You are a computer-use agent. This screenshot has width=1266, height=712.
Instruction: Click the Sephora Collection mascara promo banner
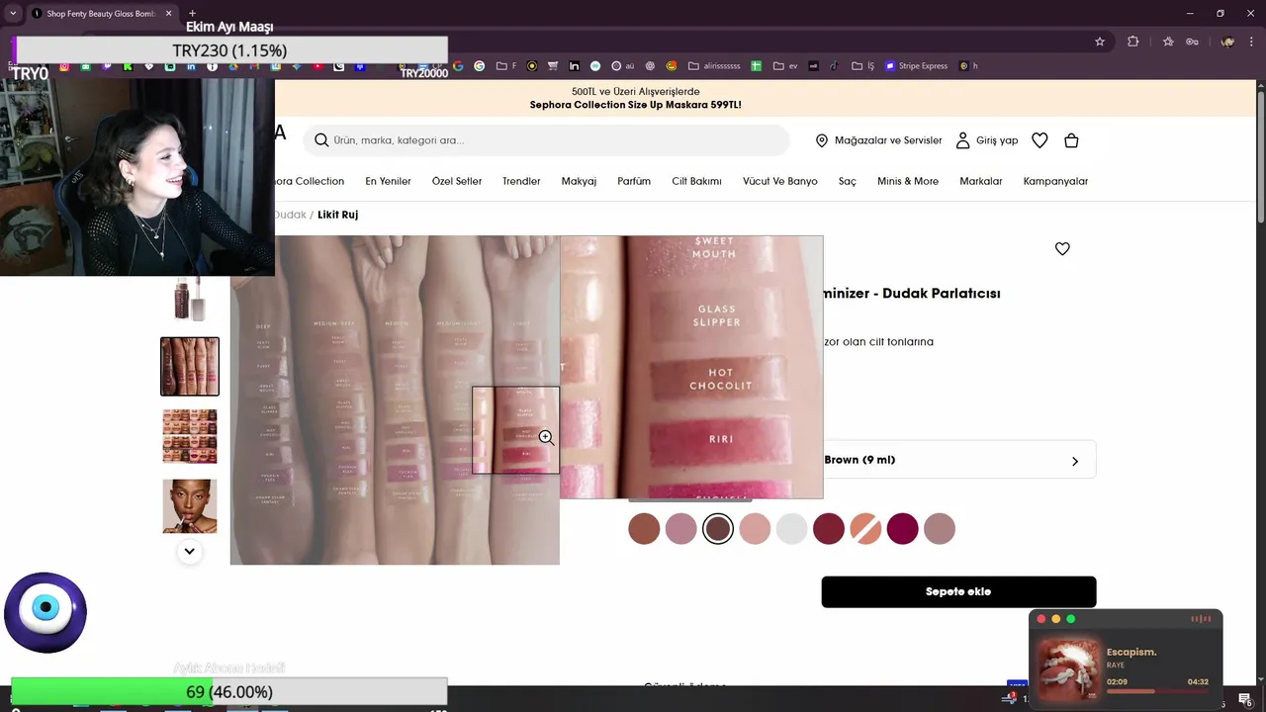click(635, 99)
